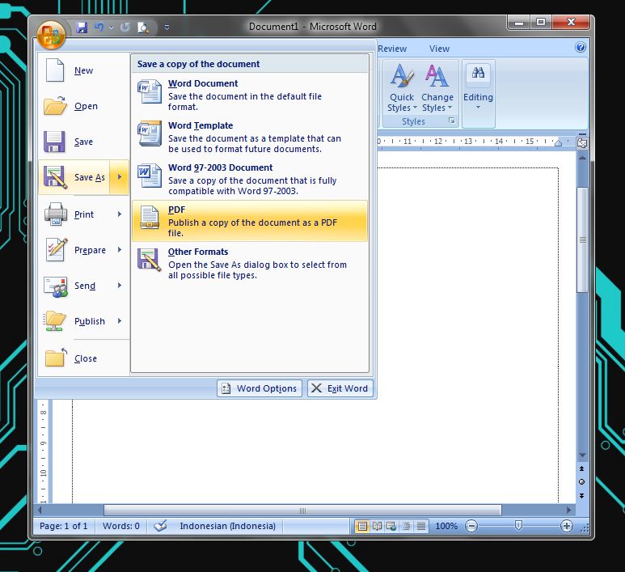
Task: Switch to Web Layout view
Action: 391,526
